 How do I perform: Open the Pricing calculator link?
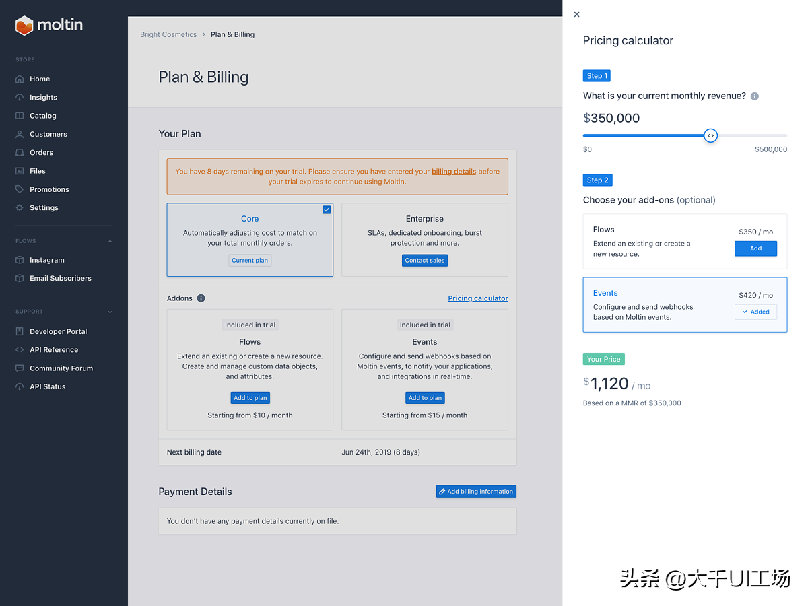click(x=478, y=298)
